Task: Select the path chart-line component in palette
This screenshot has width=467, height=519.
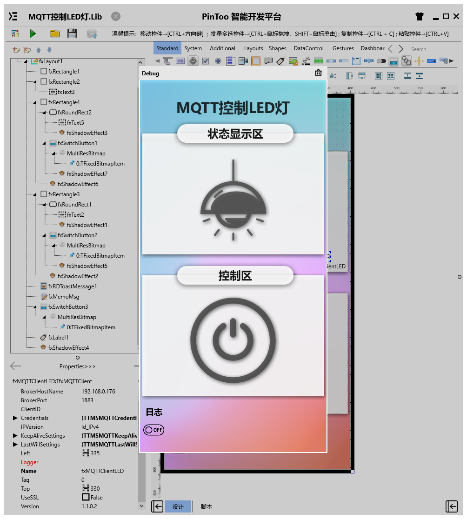Action: [x=306, y=61]
